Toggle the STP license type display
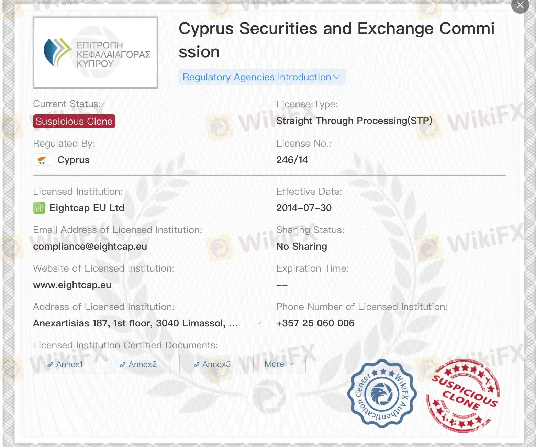 [354, 121]
